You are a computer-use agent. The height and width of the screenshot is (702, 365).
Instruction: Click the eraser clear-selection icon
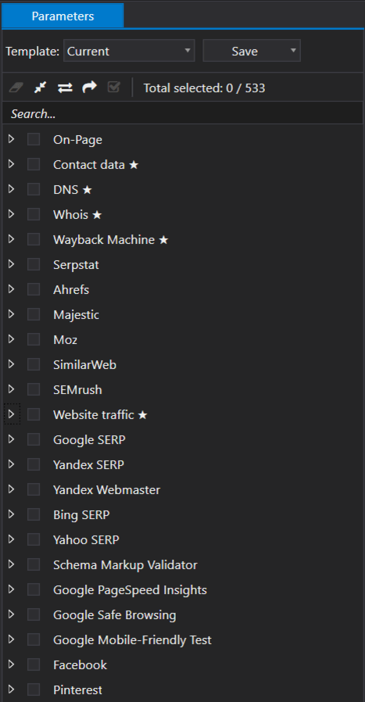point(16,88)
